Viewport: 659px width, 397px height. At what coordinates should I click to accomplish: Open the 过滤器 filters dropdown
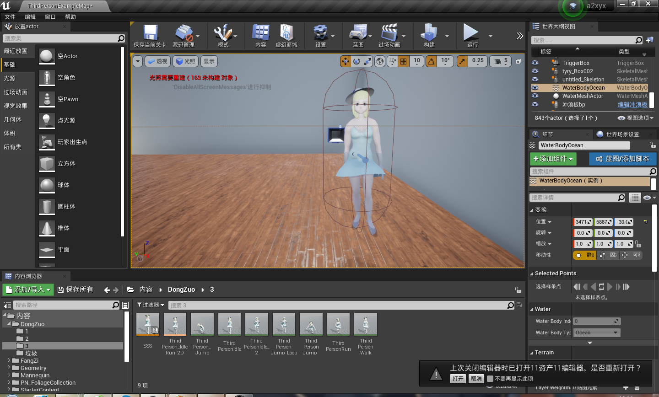tap(151, 305)
